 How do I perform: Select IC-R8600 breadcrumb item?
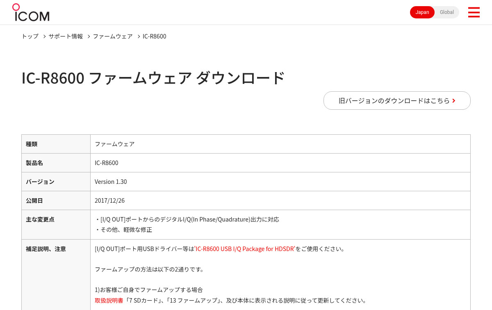click(x=155, y=36)
